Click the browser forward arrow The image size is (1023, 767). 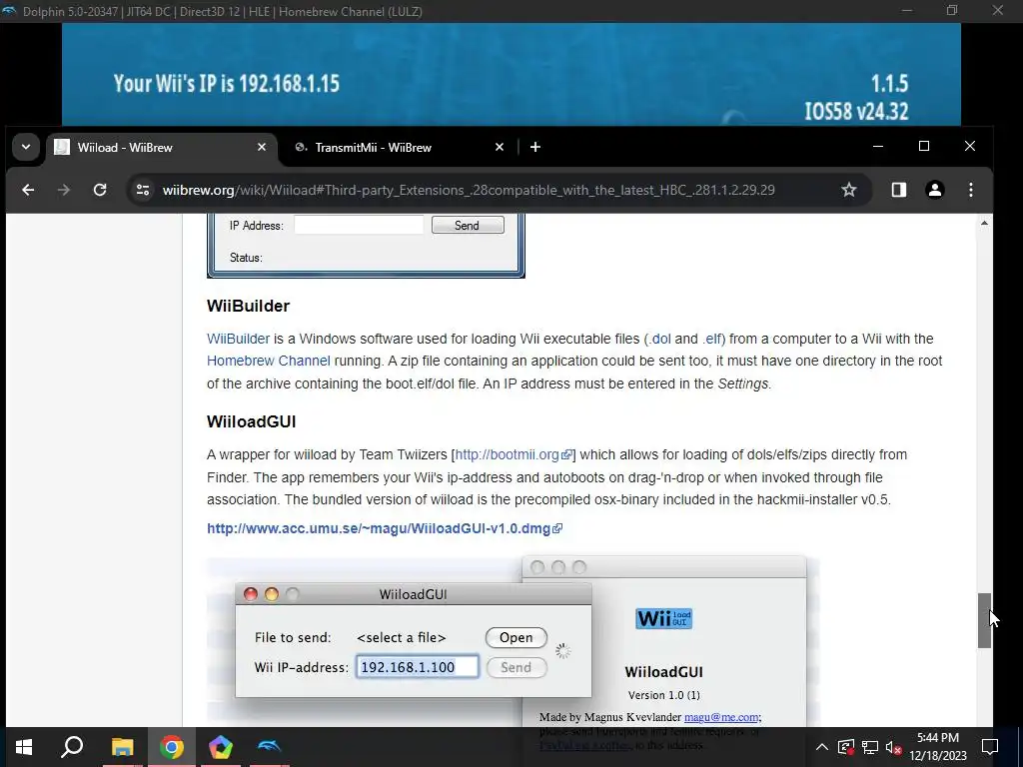click(63, 190)
